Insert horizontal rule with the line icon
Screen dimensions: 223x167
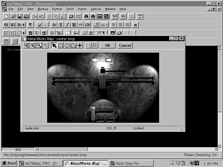tap(45, 25)
